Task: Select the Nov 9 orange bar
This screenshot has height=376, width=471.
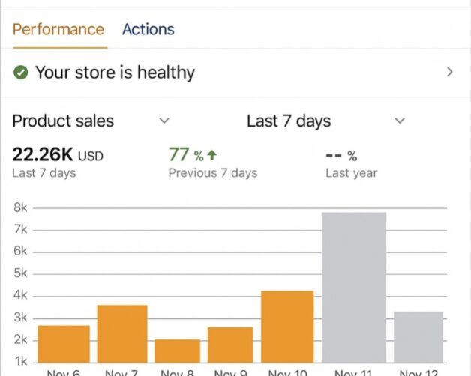Action: 230,345
